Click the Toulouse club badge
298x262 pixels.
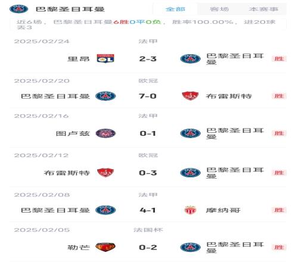pyautogui.click(x=105, y=133)
